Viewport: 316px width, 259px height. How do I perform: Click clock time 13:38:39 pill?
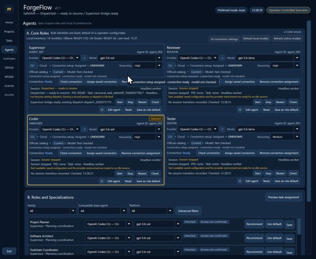coord(257,10)
